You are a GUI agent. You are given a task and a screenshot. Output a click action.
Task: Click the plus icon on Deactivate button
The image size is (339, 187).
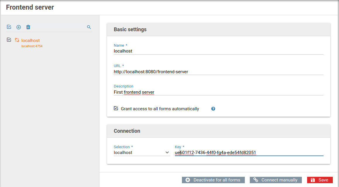pyautogui.click(x=188, y=180)
